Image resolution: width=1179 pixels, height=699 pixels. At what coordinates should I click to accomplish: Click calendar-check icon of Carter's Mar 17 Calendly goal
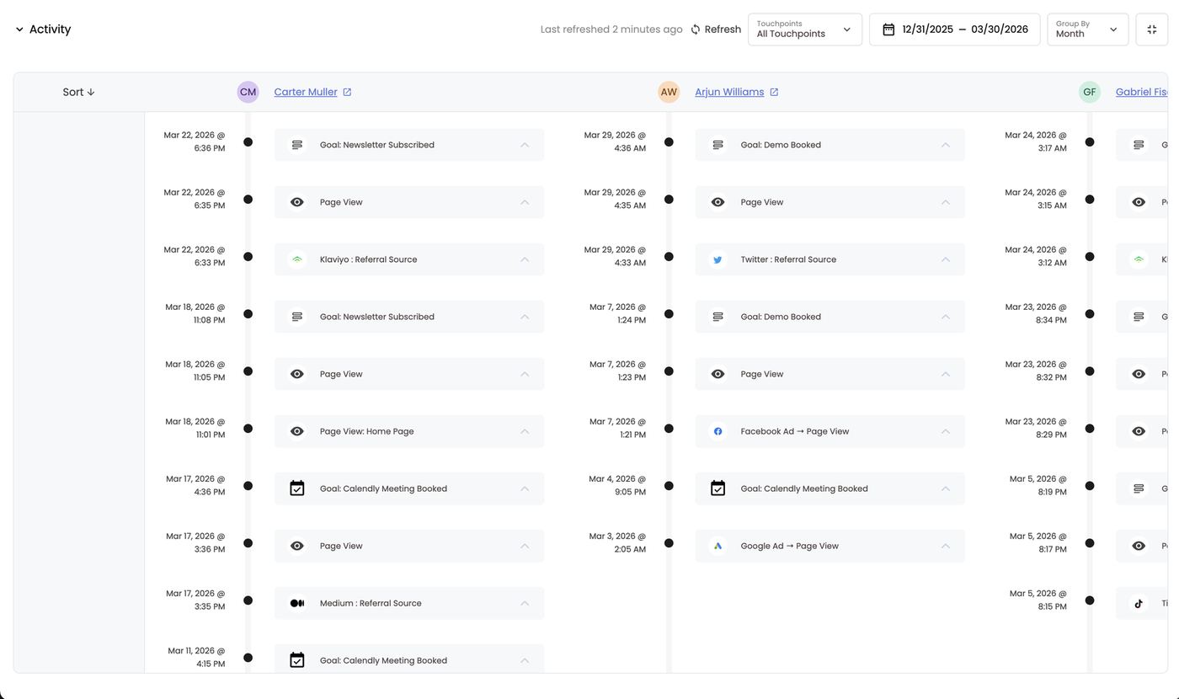point(297,488)
